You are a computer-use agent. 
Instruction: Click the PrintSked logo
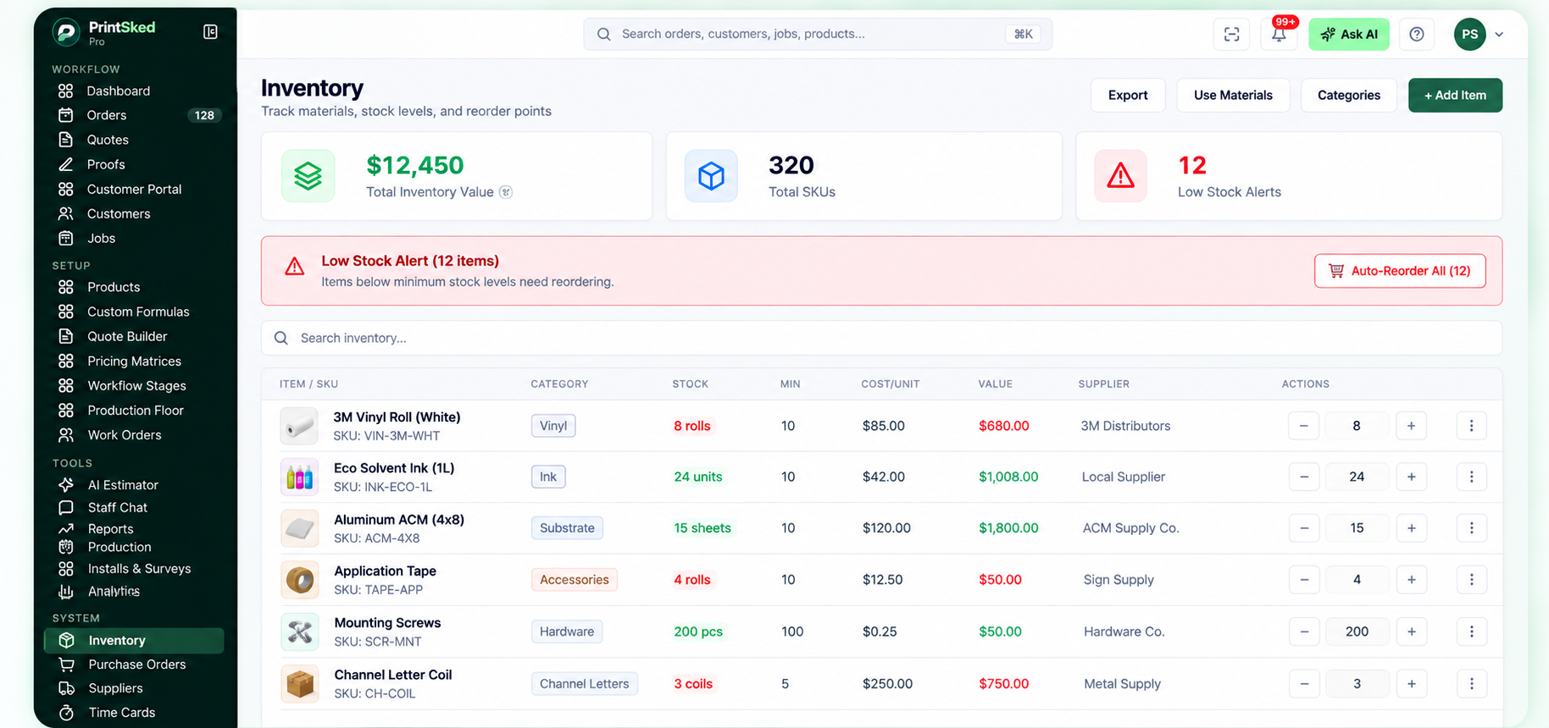(x=66, y=32)
